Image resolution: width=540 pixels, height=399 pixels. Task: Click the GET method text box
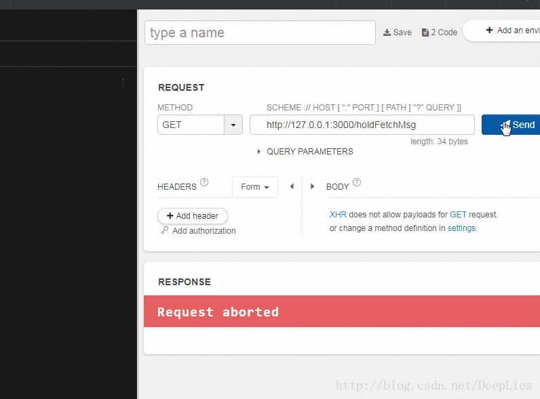191,125
